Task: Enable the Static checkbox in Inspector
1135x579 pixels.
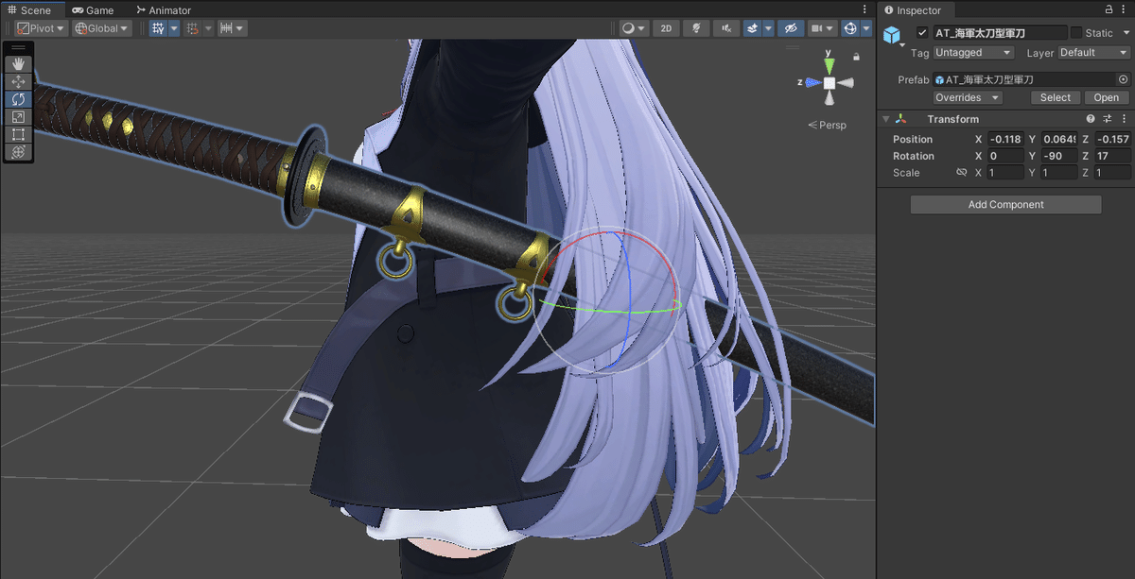Action: click(x=1075, y=32)
